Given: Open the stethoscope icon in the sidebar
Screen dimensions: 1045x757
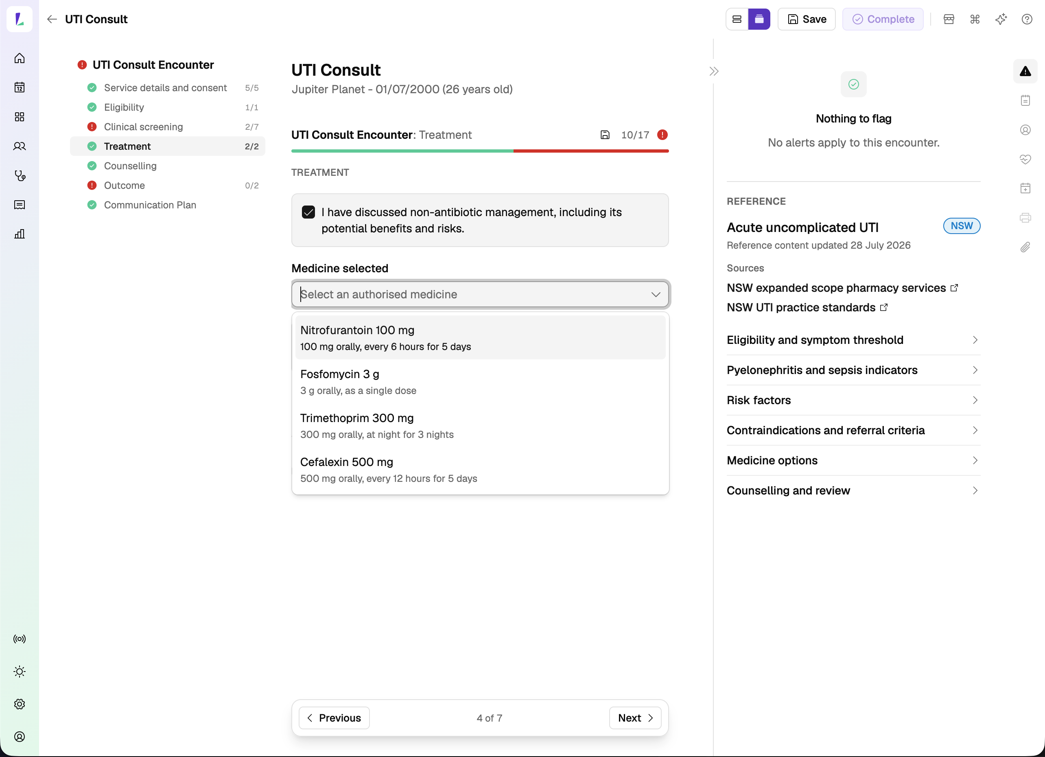Looking at the screenshot, I should point(20,175).
